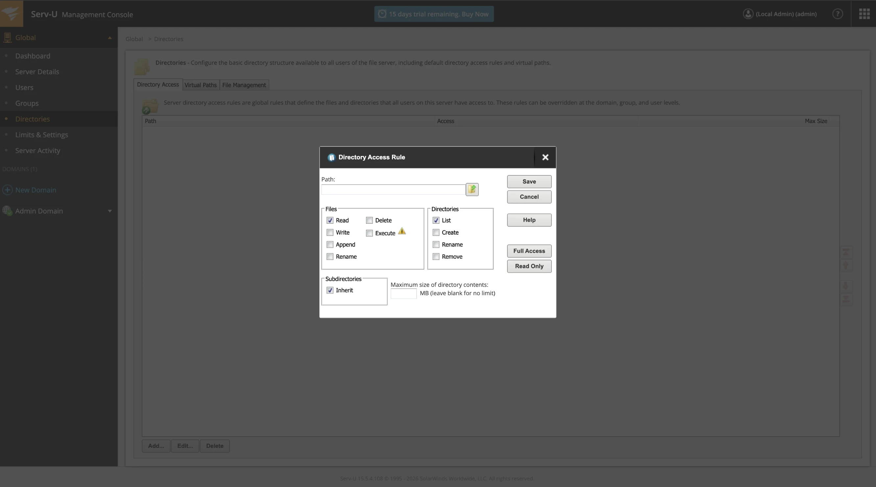876x487 pixels.
Task: Click the Global breadcrumb link
Action: tap(134, 39)
